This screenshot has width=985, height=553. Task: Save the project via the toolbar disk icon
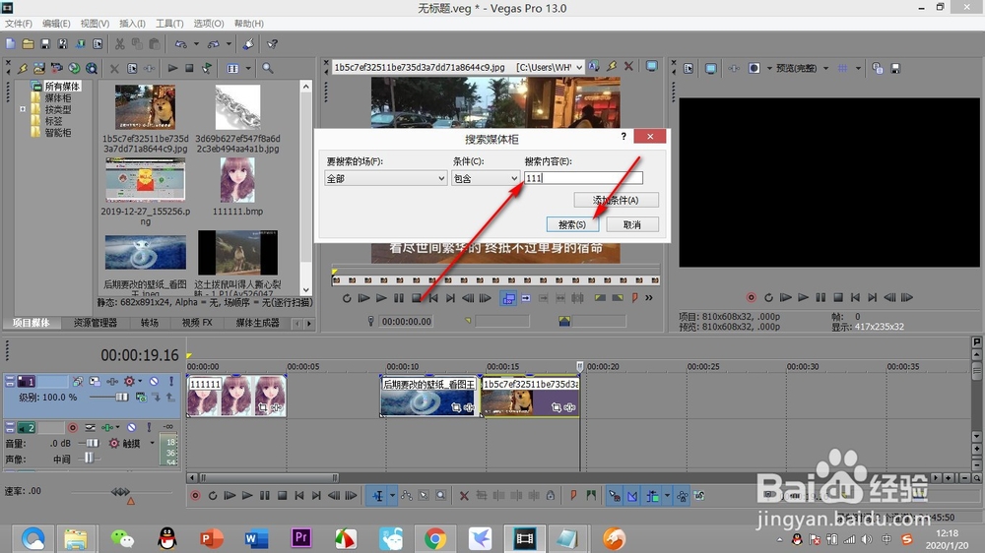tap(45, 44)
